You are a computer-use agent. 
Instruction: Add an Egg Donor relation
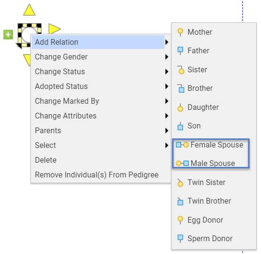(214, 220)
